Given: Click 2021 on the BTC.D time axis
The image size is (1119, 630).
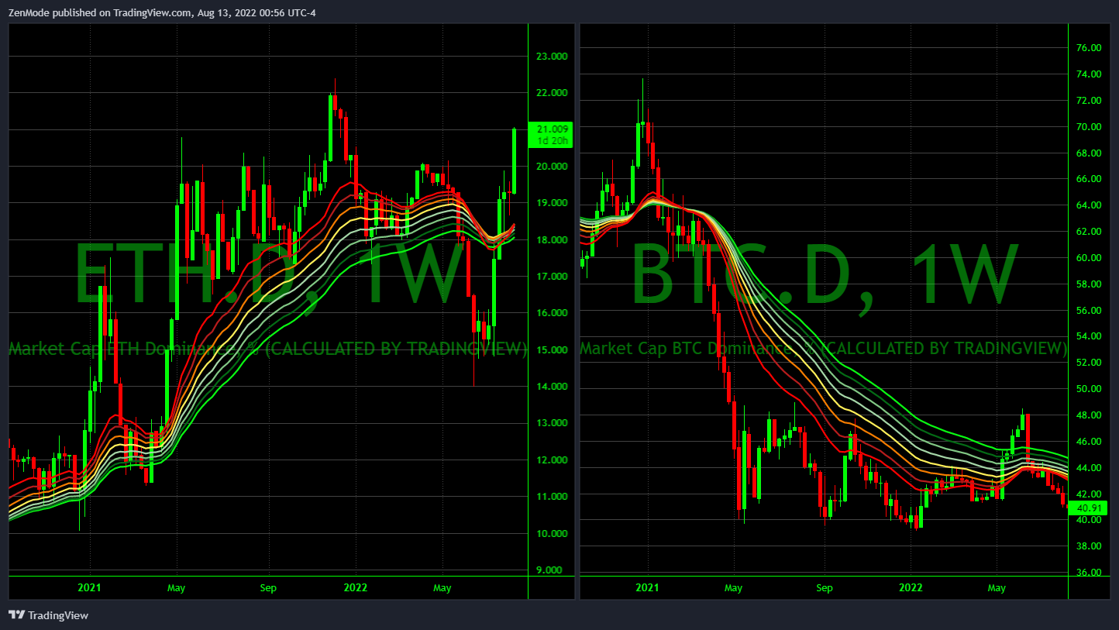Looking at the screenshot, I should click(x=647, y=587).
